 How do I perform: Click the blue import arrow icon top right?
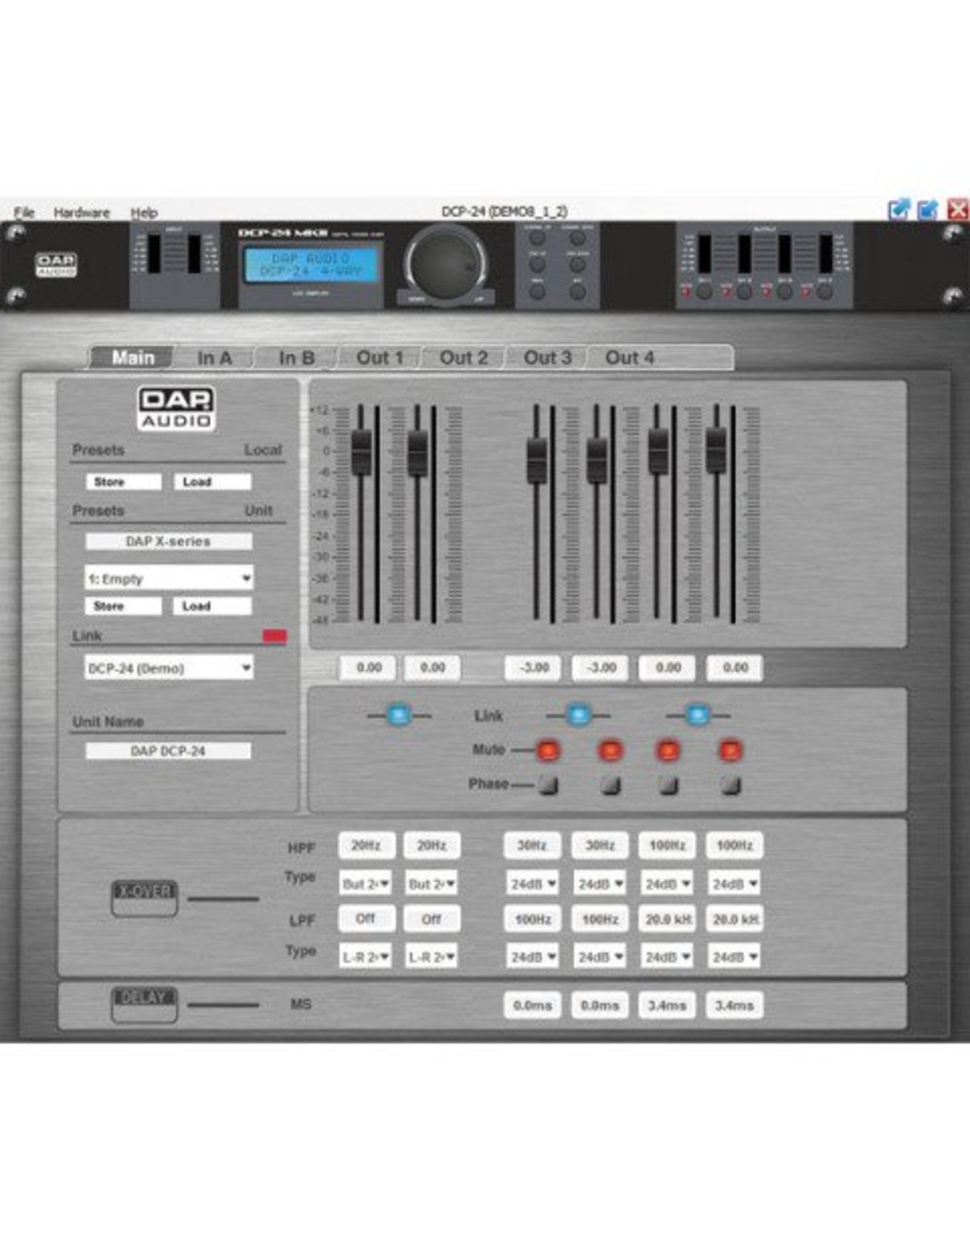928,208
